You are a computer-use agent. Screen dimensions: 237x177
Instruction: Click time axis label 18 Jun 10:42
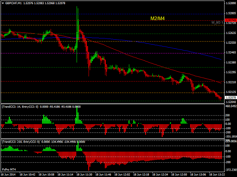tap(28, 175)
